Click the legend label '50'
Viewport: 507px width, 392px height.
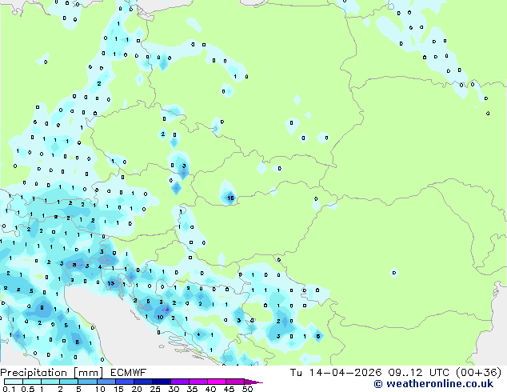247,389
